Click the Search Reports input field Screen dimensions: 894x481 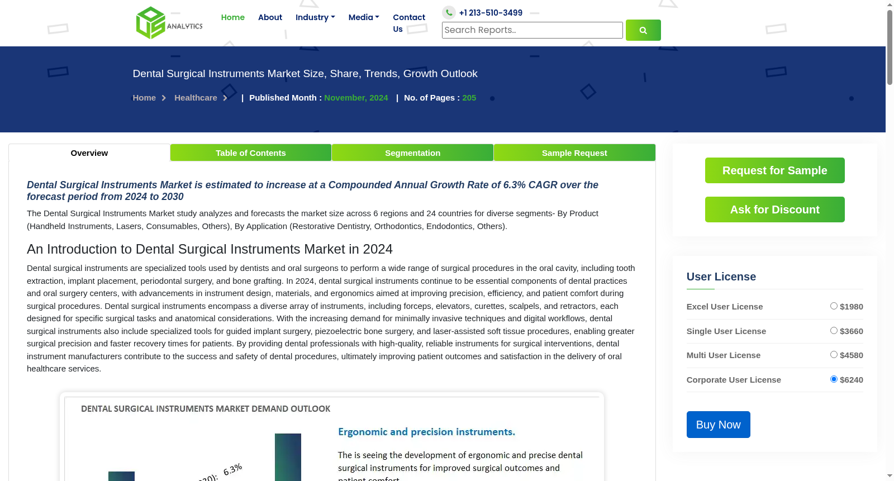[x=532, y=30]
